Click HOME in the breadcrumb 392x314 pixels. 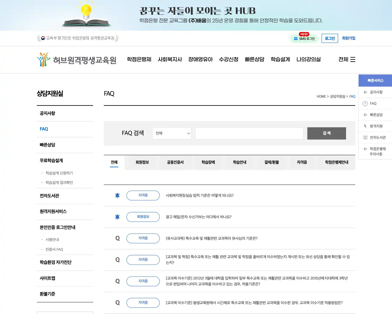(x=321, y=96)
